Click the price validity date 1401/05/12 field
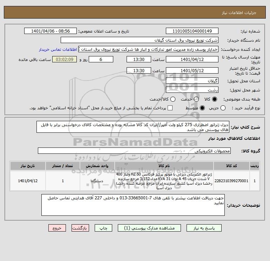Screen dimensions: 270x261 [192, 71]
